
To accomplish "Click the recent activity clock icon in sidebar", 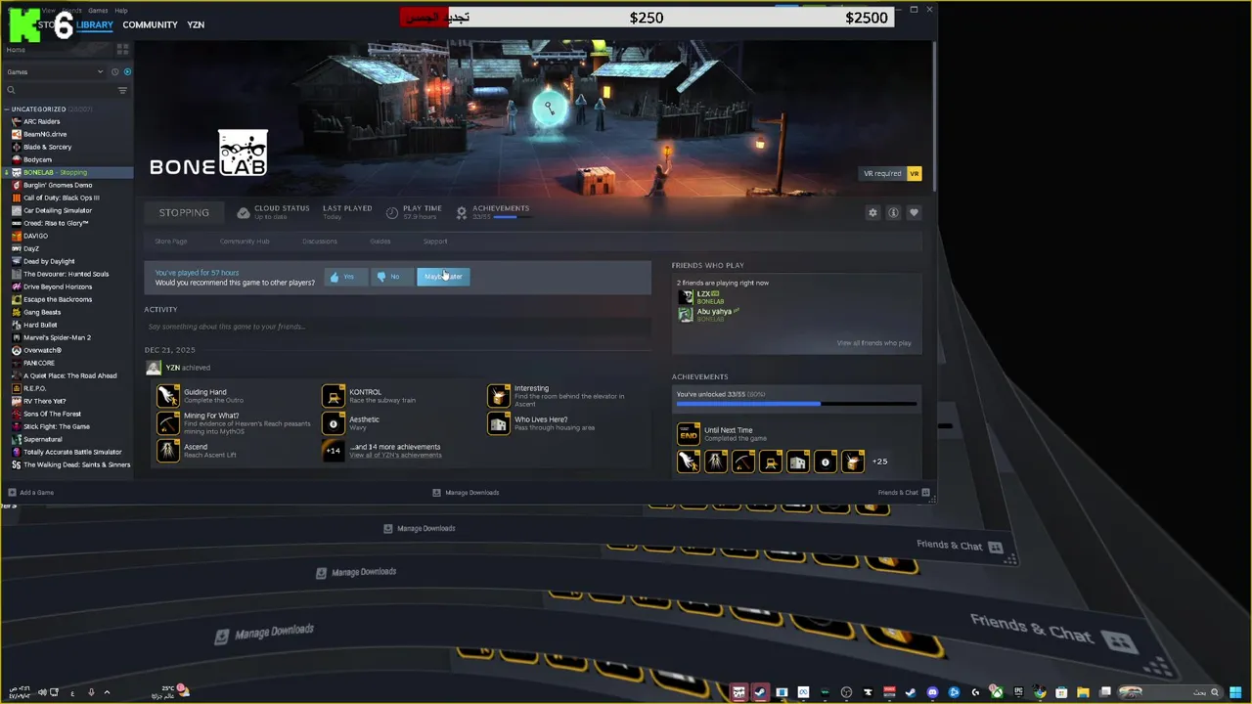I will coord(114,71).
